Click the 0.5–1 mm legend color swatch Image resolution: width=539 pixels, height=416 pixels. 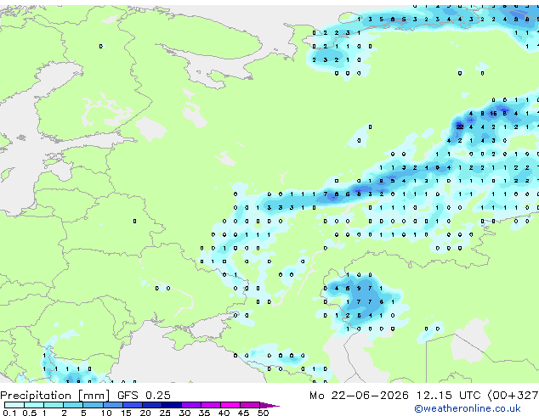click(x=34, y=405)
